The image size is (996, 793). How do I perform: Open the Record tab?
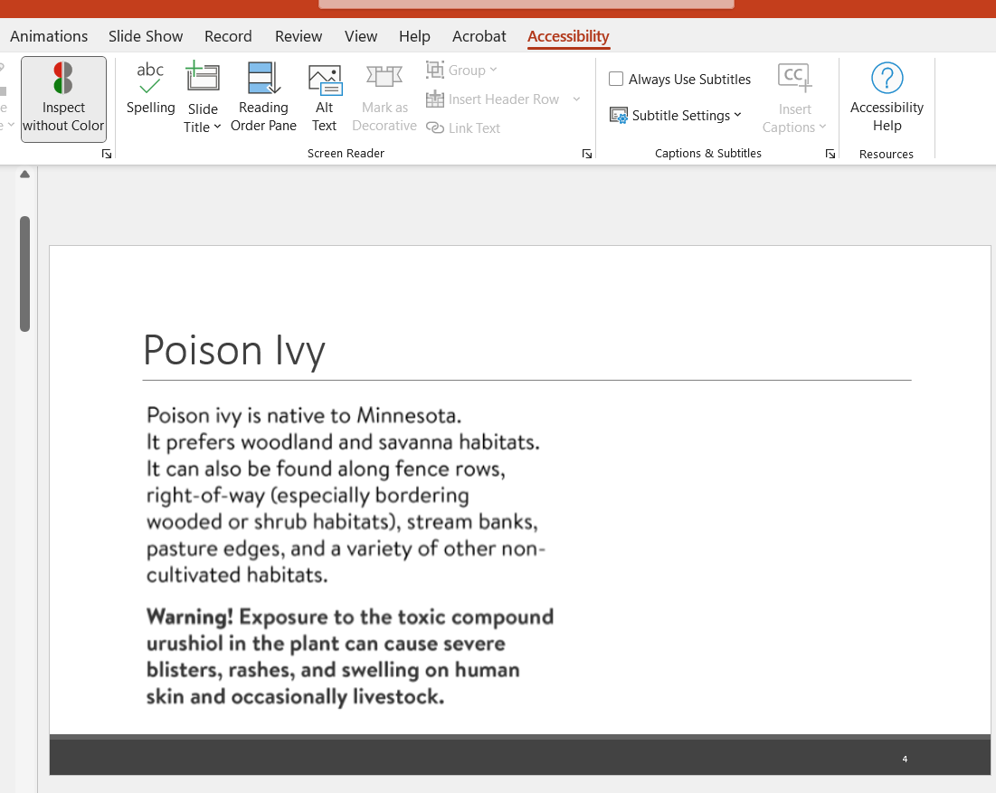click(228, 36)
